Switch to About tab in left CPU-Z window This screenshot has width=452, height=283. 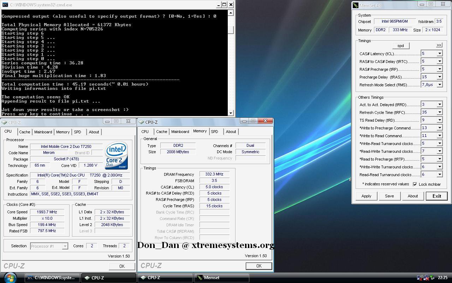click(x=94, y=132)
